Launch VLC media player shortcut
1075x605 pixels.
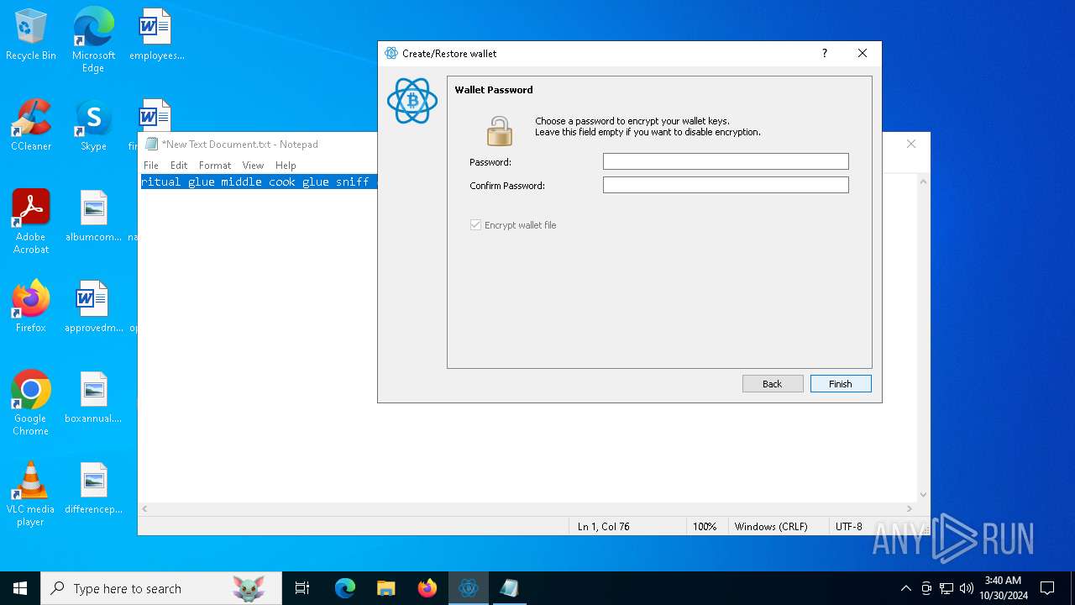(x=31, y=494)
